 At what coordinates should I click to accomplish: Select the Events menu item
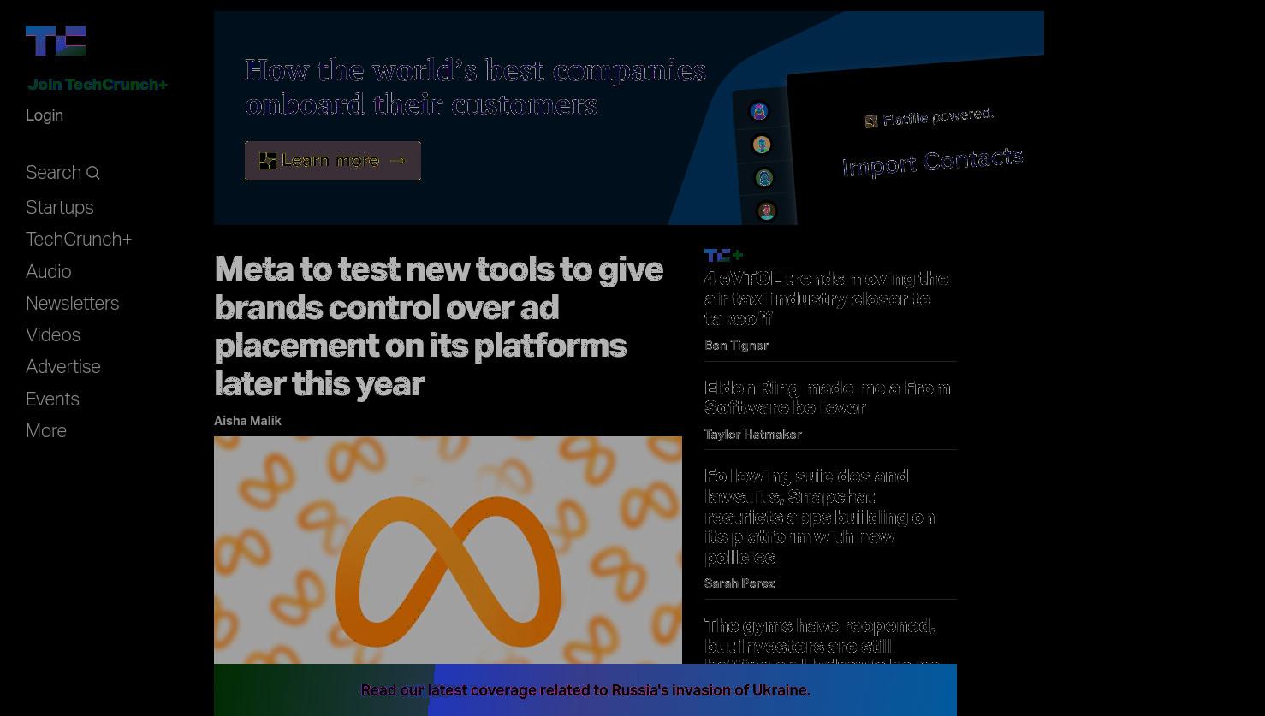52,399
